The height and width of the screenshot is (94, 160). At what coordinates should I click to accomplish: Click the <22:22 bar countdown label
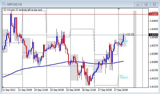[130, 34]
